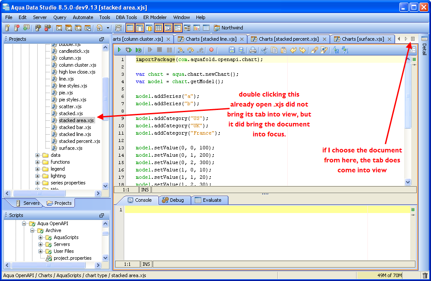This screenshot has height=281, width=431.
Task: Open the tab list button beside tab arrows
Action: point(413,39)
